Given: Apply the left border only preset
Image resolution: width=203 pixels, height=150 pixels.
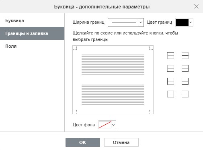Looking at the screenshot, I should pyautogui.click(x=170, y=81).
